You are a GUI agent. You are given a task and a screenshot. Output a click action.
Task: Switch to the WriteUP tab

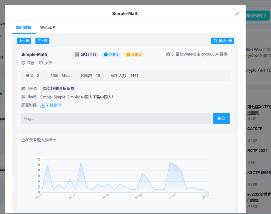[x=48, y=28]
